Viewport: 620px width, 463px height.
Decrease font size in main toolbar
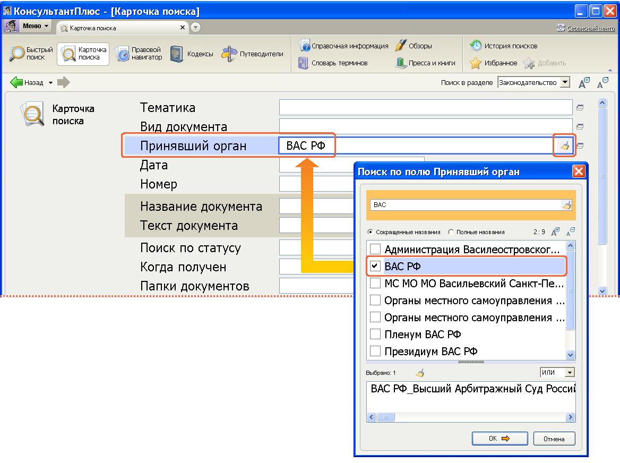click(x=602, y=82)
